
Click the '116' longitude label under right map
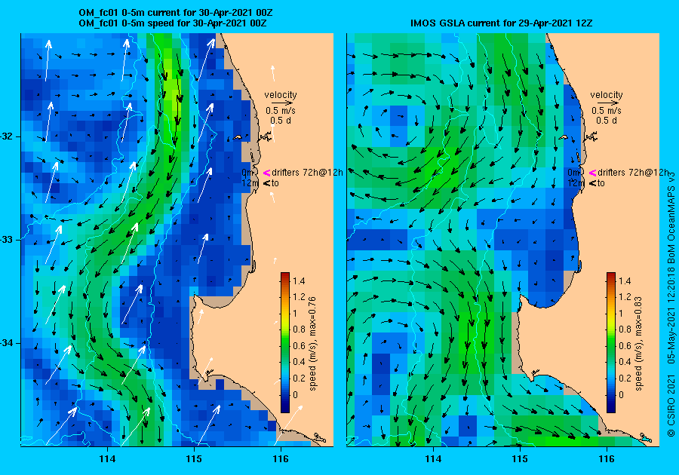click(x=607, y=459)
